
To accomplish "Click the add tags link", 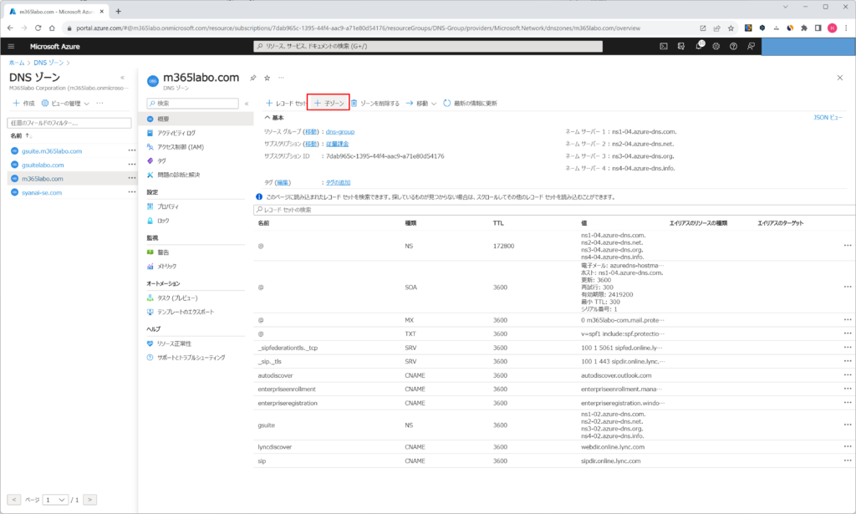I will click(x=338, y=183).
